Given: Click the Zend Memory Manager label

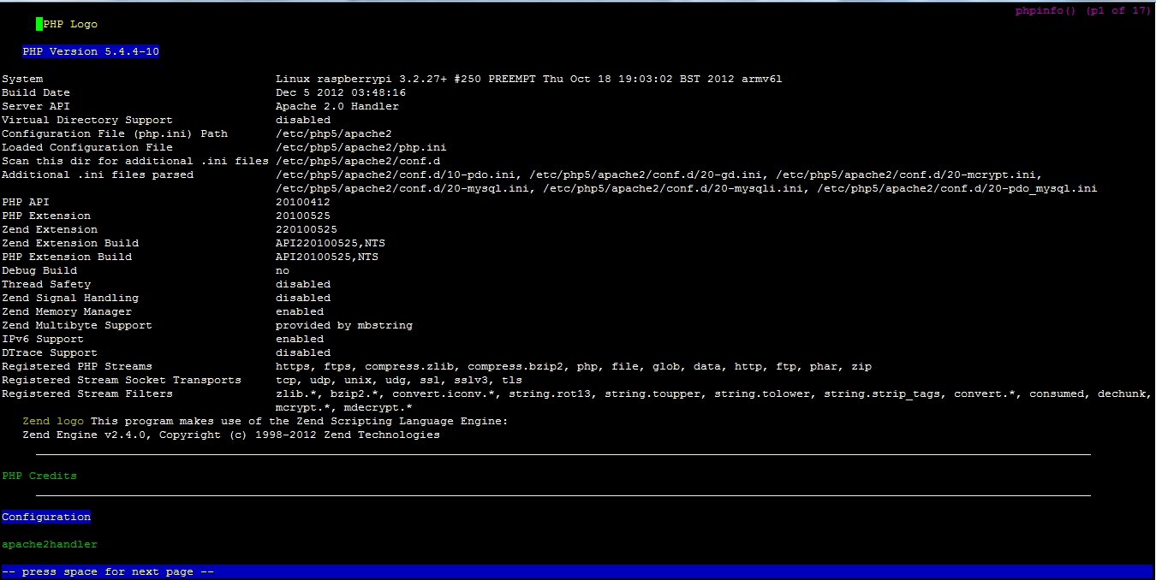Looking at the screenshot, I should pos(67,311).
